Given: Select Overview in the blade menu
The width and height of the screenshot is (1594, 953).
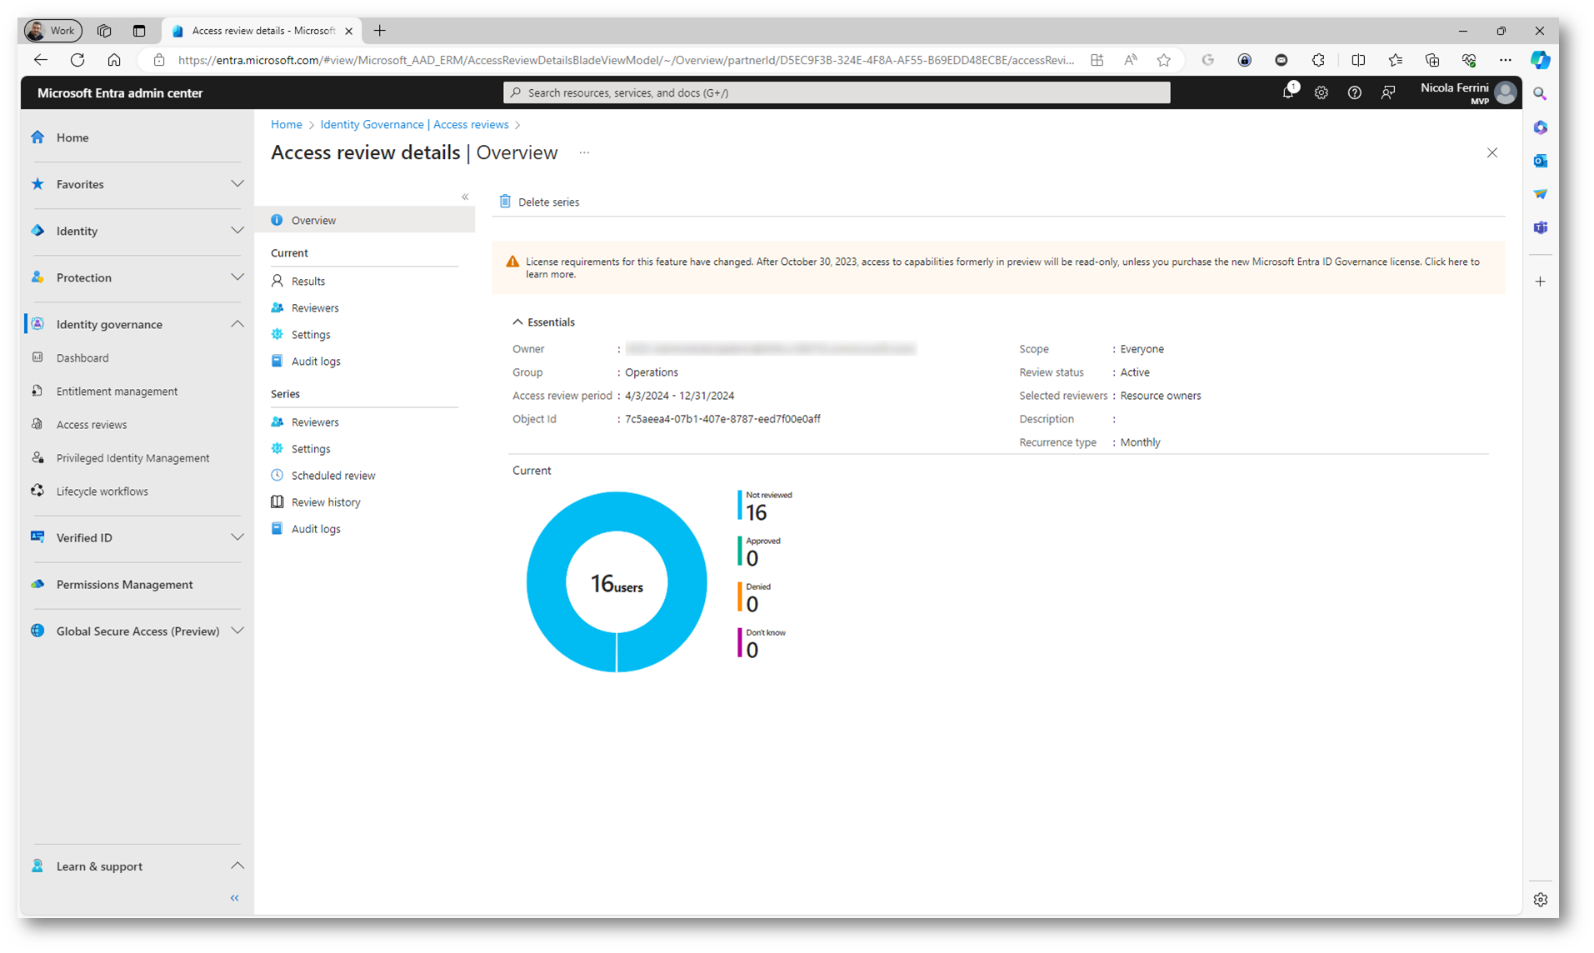Looking at the screenshot, I should (365, 220).
